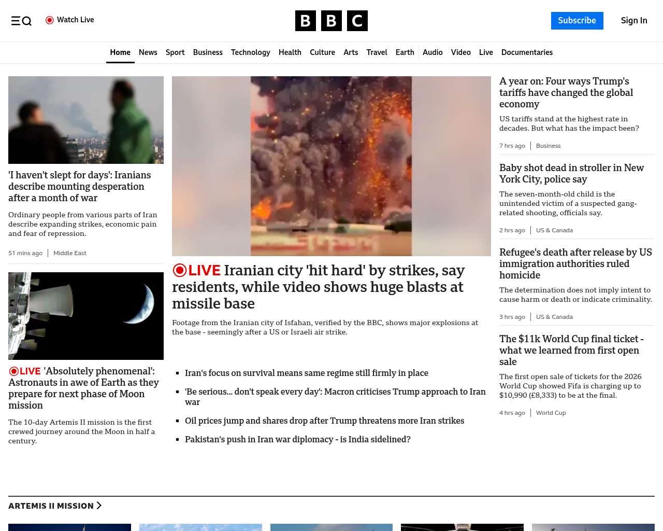Click the Watch Live red dot icon
This screenshot has width=663, height=531.
(x=50, y=20)
